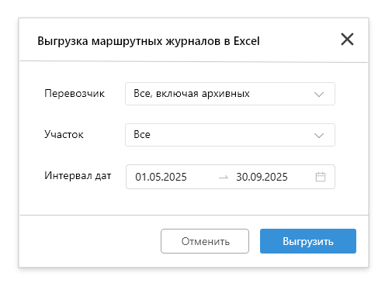The image size is (385, 283).
Task: Open the Перевозчик combo box
Action: pos(230,94)
